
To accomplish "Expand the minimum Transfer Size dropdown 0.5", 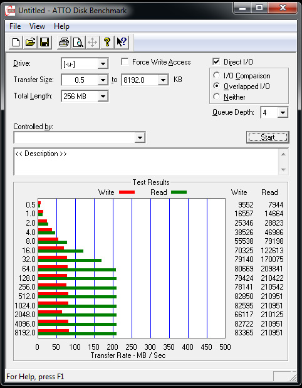I will point(102,80).
